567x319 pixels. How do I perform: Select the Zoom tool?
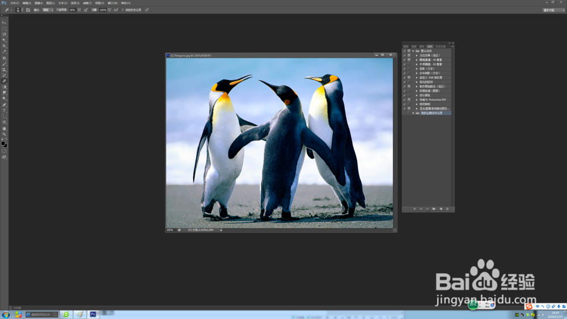[x=5, y=134]
